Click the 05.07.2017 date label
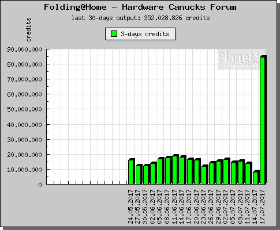Screen dimensions: 280x230 pyautogui.click(x=233, y=207)
